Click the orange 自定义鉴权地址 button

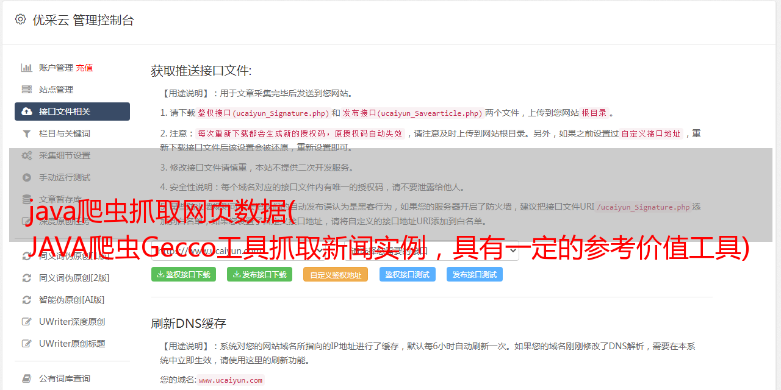pos(336,274)
